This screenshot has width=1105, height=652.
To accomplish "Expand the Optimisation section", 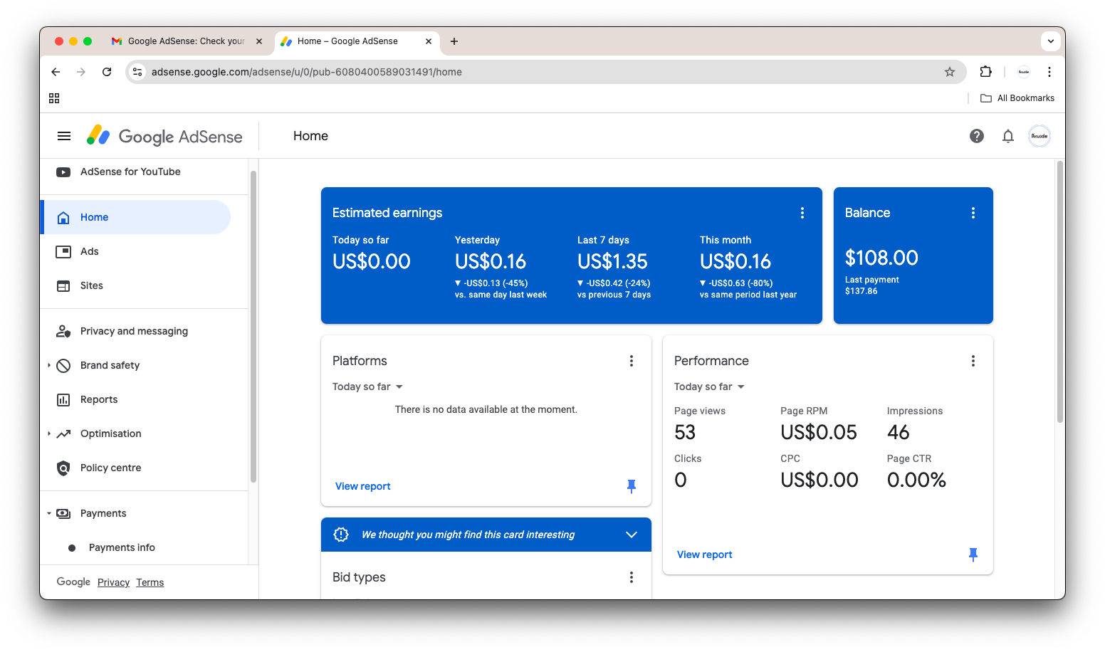I will pyautogui.click(x=49, y=433).
